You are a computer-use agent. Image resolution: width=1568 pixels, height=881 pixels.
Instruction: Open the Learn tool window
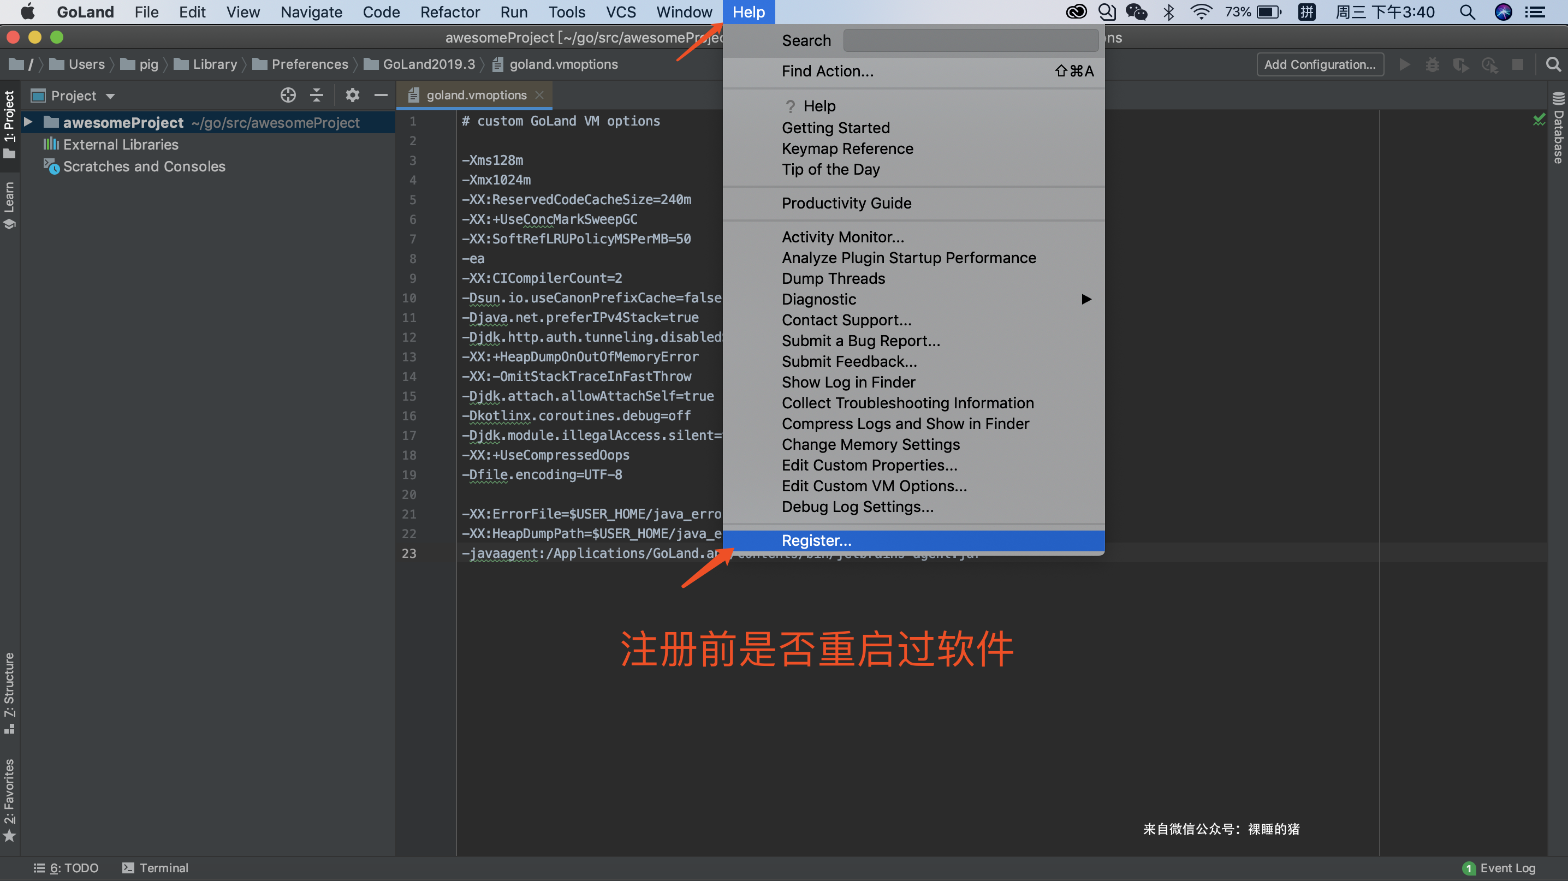pyautogui.click(x=9, y=205)
